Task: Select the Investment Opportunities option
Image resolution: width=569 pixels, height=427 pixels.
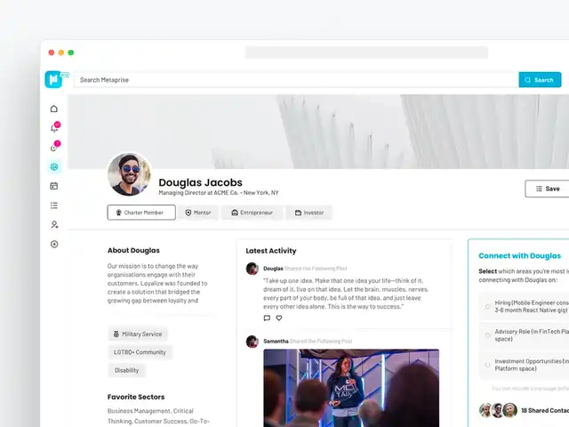Action: click(x=488, y=365)
